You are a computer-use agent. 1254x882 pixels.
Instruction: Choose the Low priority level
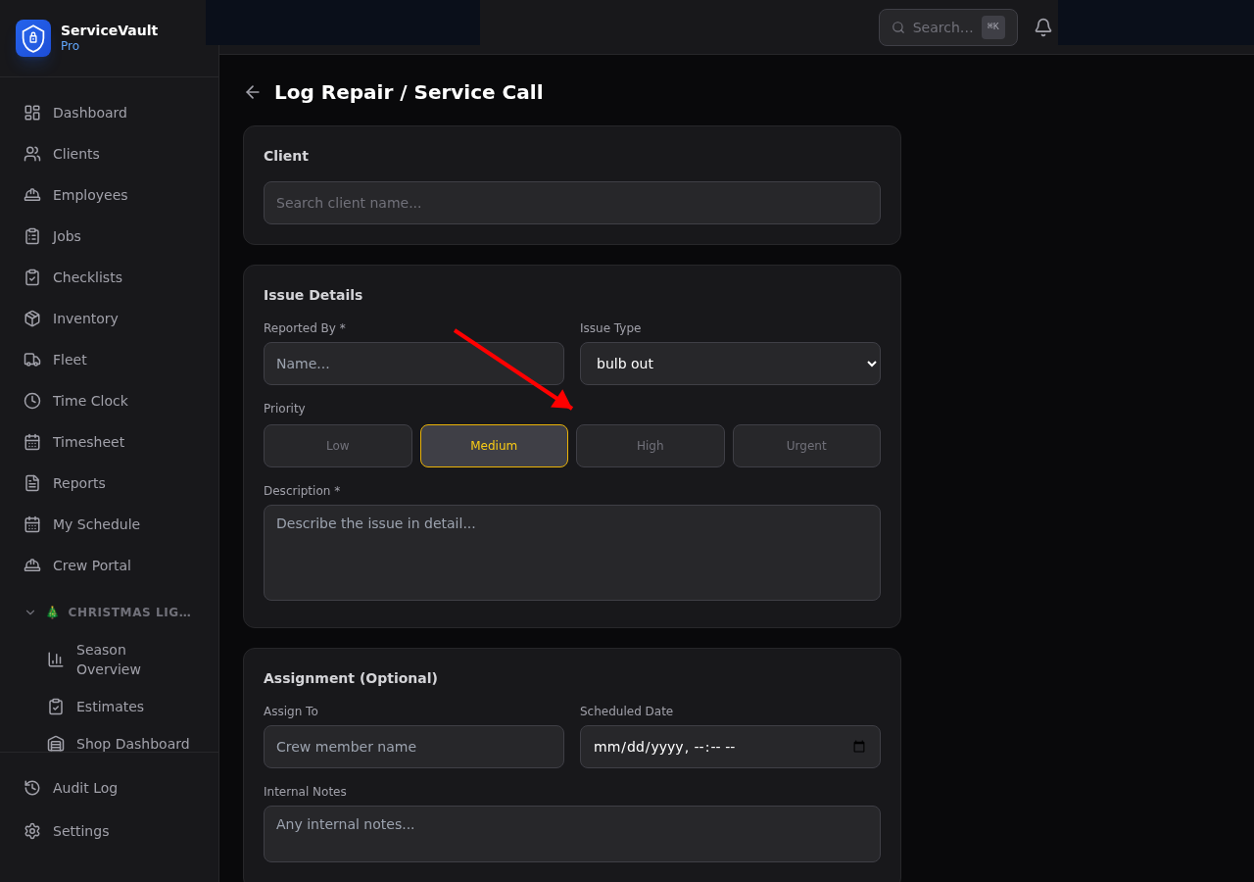click(337, 446)
